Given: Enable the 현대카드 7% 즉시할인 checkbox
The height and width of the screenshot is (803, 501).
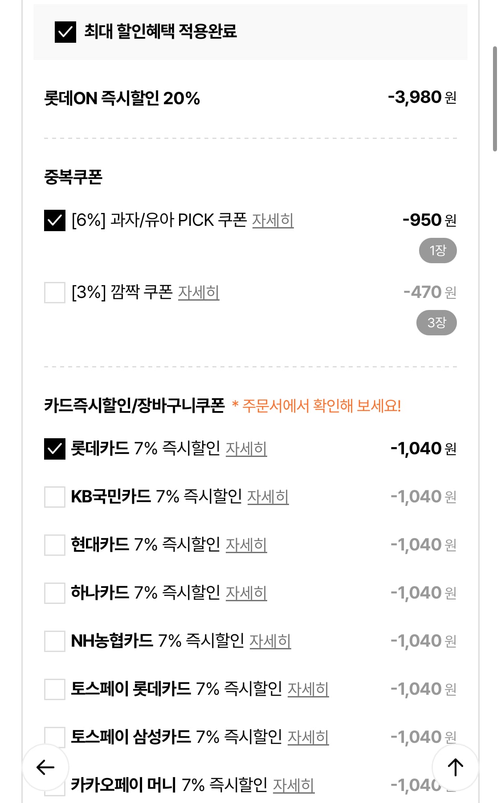Looking at the screenshot, I should pos(54,544).
